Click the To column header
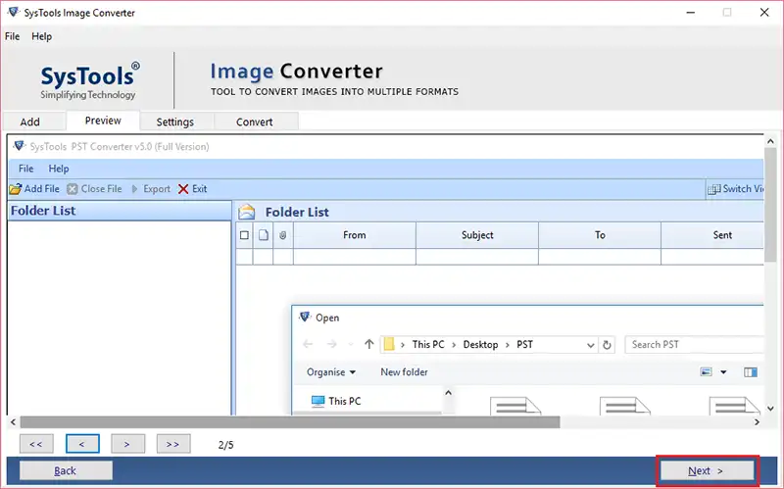Screen dimensions: 784x489 pyautogui.click(x=600, y=235)
